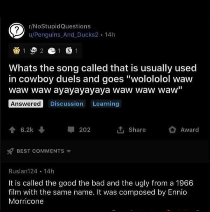Viewport: 210px width, 212px height.
Task: Click the Ennio Morricone comment text
Action: point(99,192)
